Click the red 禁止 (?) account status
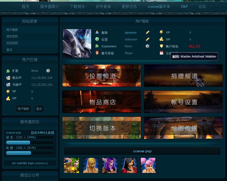 coord(195,46)
